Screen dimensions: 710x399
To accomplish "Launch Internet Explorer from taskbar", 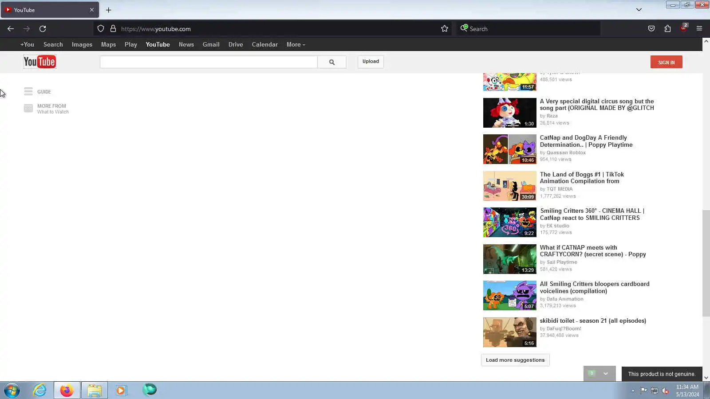I will pyautogui.click(x=39, y=391).
